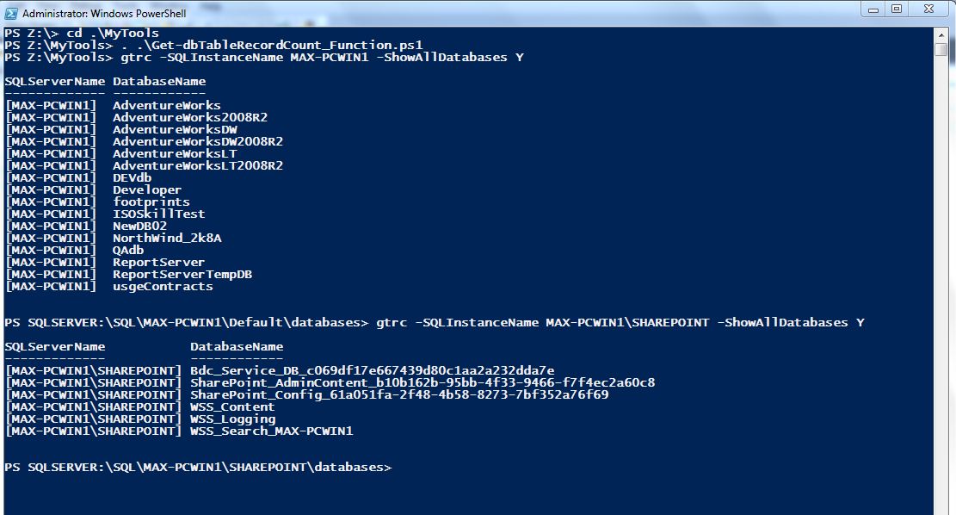The height and width of the screenshot is (515, 956).
Task: Click the Bdc_Service_DB database entry
Action: coord(372,370)
